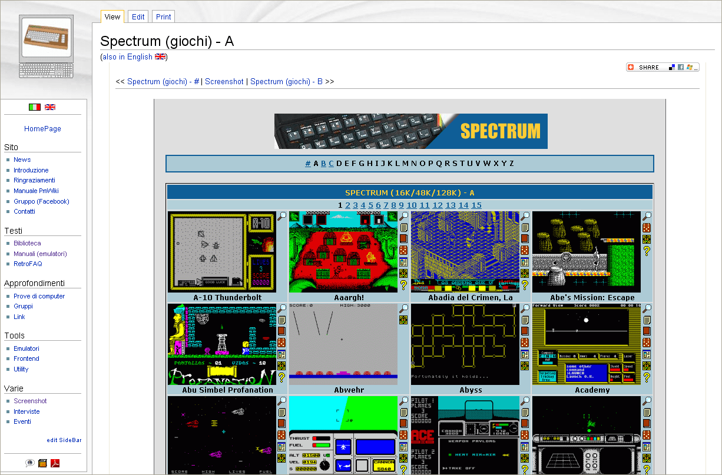
Task: Open News in the sidebar
Action: (x=22, y=160)
